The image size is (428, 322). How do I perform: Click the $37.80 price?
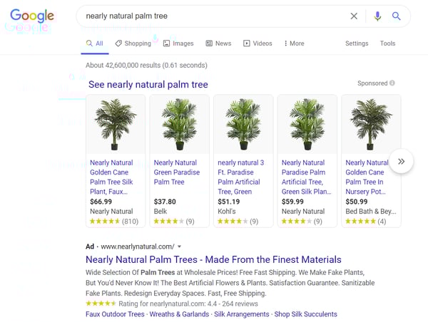165,202
